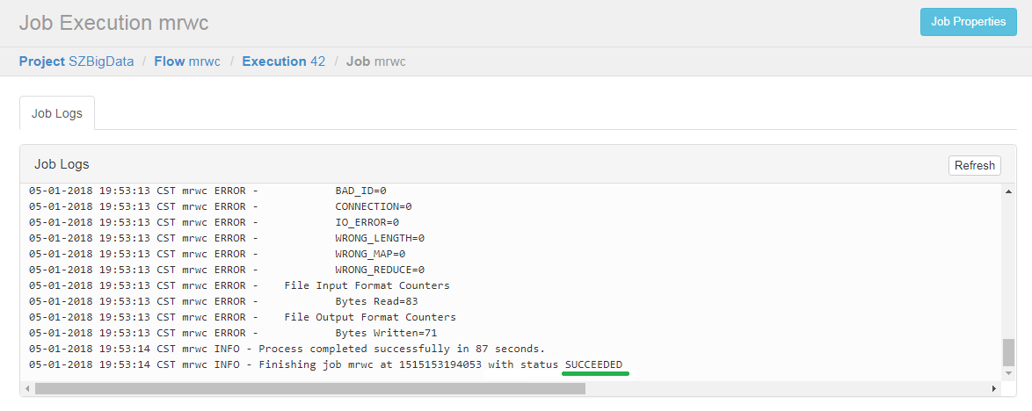Viewport: 1032px width, 411px height.
Task: Go to Project SZBigData breadcrumb
Action: click(x=76, y=61)
